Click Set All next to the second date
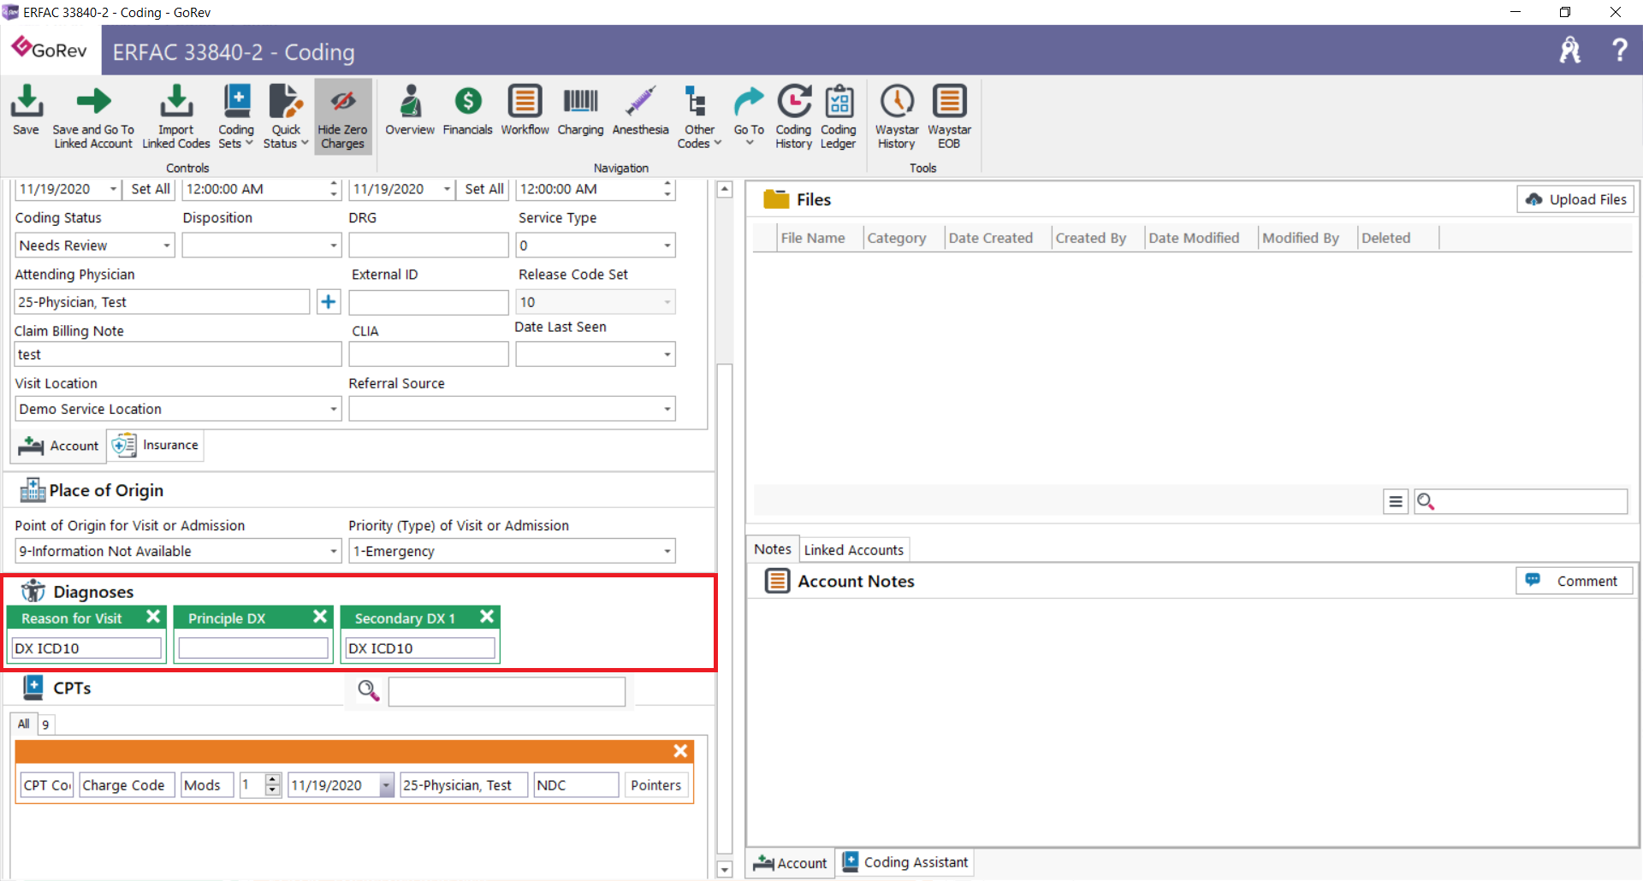The image size is (1643, 881). [x=484, y=189]
